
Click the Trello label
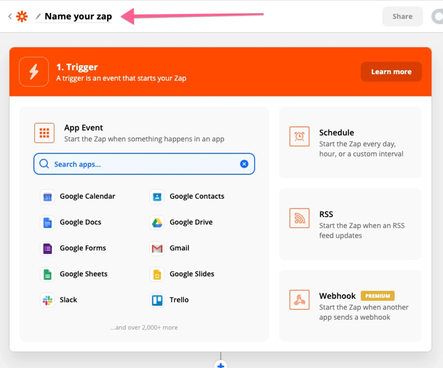click(x=179, y=300)
